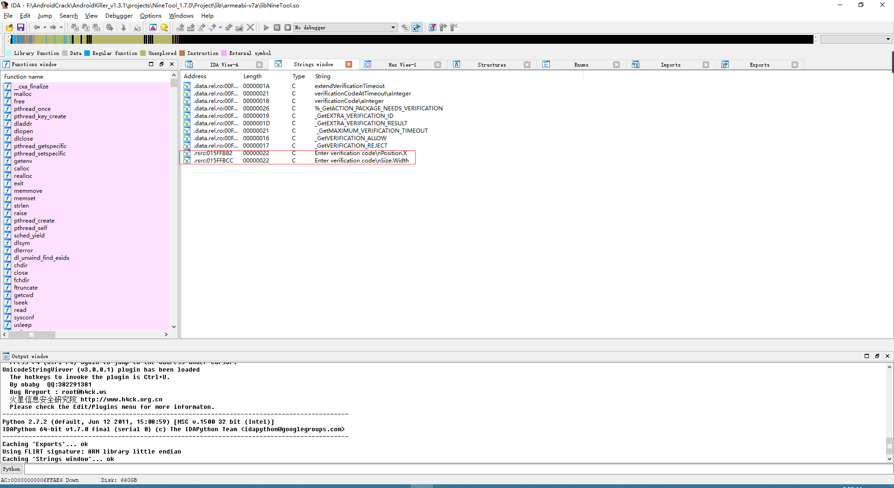Screen dimensions: 894x488
Task: Click the red warning triangle toolbar icon
Action: 153,27
